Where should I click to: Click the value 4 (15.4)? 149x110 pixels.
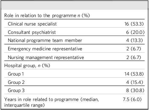[x=135, y=82]
